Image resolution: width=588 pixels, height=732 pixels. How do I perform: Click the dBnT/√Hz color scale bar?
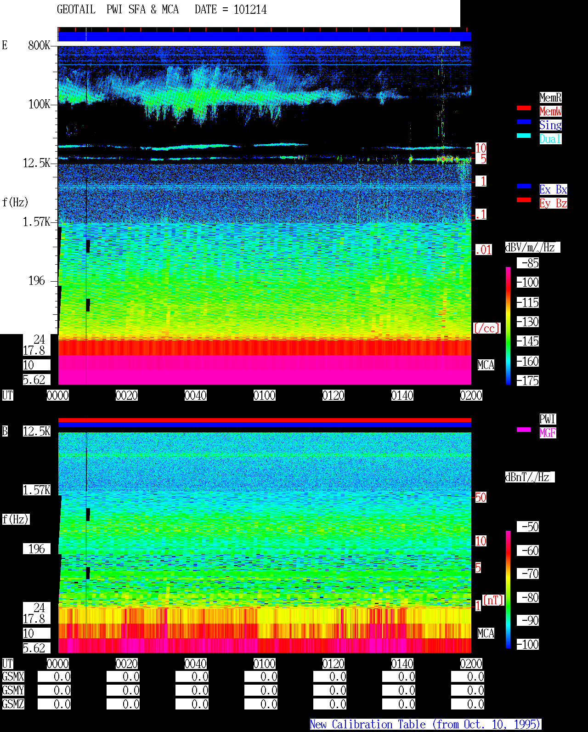coord(508,590)
